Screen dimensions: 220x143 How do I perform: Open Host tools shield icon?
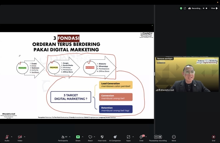coord(102,137)
